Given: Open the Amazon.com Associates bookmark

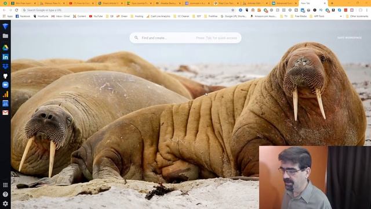Looking at the screenshot, I should tap(263, 16).
